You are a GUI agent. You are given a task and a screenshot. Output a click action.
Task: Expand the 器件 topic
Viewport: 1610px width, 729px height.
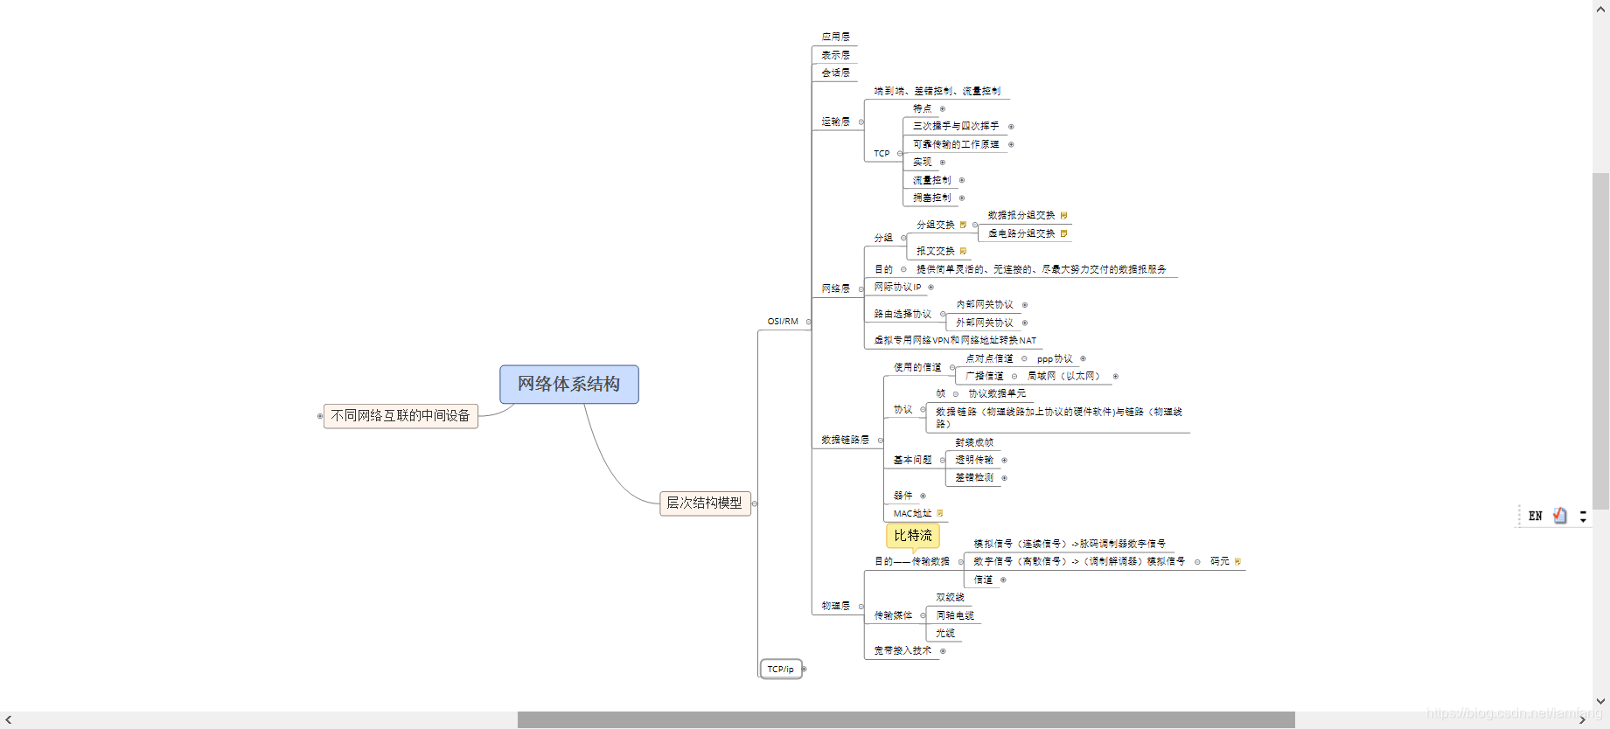click(x=923, y=496)
